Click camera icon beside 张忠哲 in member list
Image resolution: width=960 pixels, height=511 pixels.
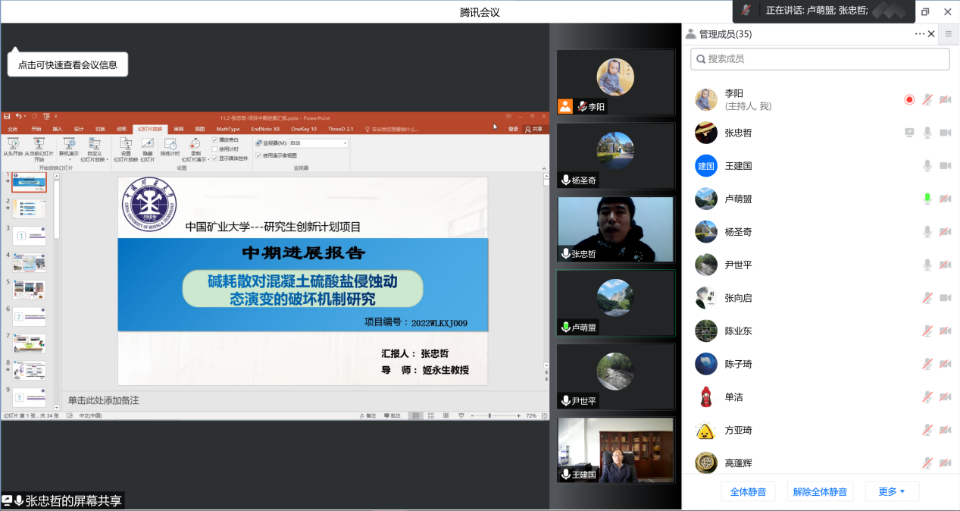[945, 133]
